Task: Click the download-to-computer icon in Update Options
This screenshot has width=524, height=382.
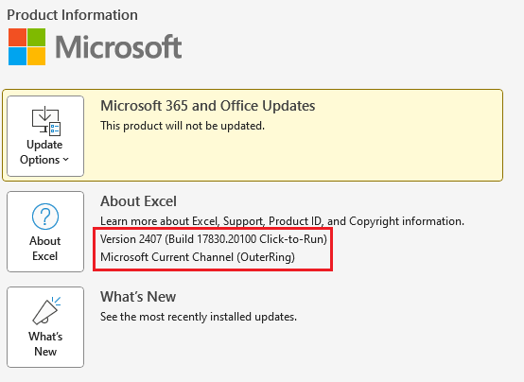Action: tap(45, 121)
